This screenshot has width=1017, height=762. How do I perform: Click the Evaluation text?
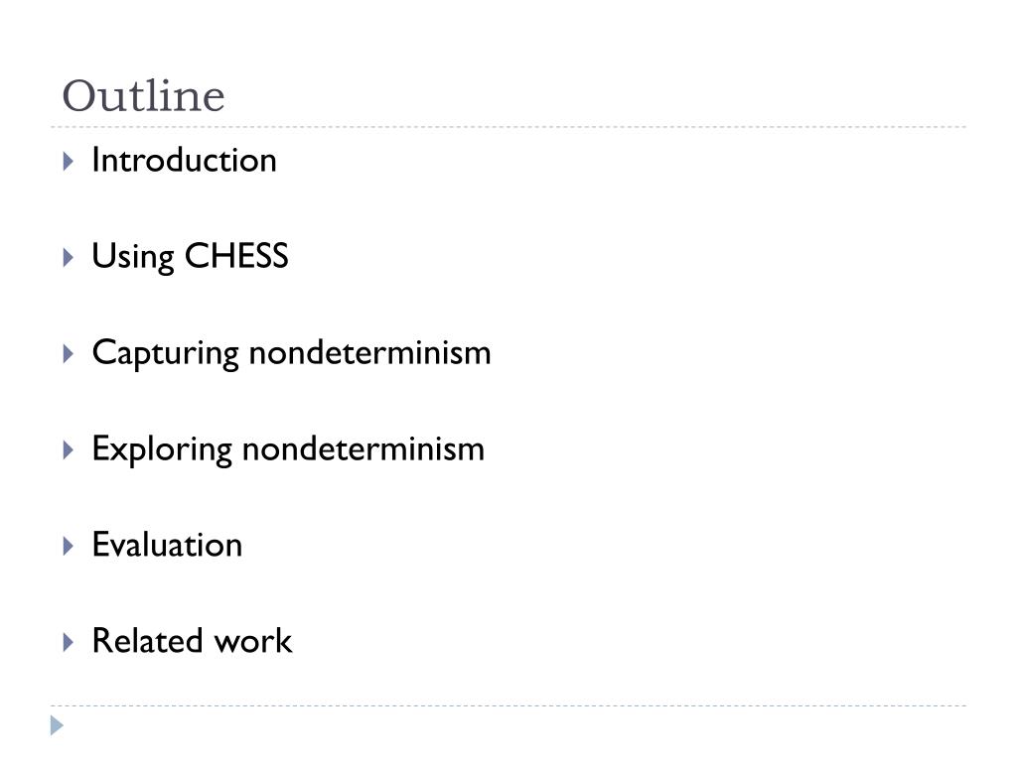167,545
